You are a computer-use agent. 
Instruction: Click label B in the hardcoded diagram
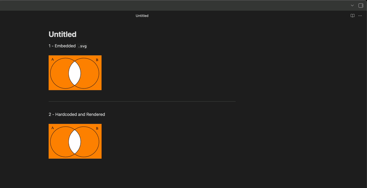pos(97,129)
